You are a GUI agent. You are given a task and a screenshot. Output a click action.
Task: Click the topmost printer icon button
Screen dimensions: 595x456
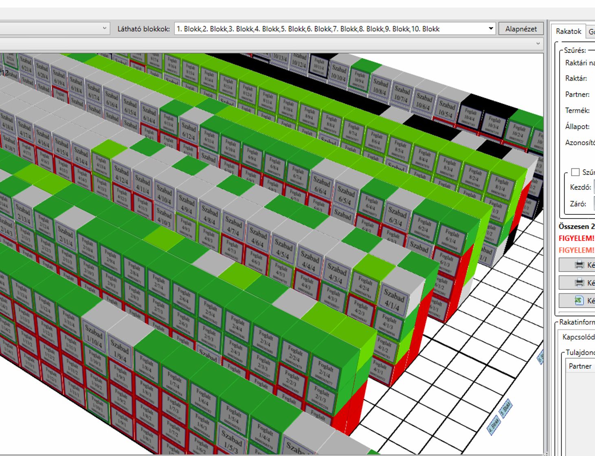pos(579,265)
